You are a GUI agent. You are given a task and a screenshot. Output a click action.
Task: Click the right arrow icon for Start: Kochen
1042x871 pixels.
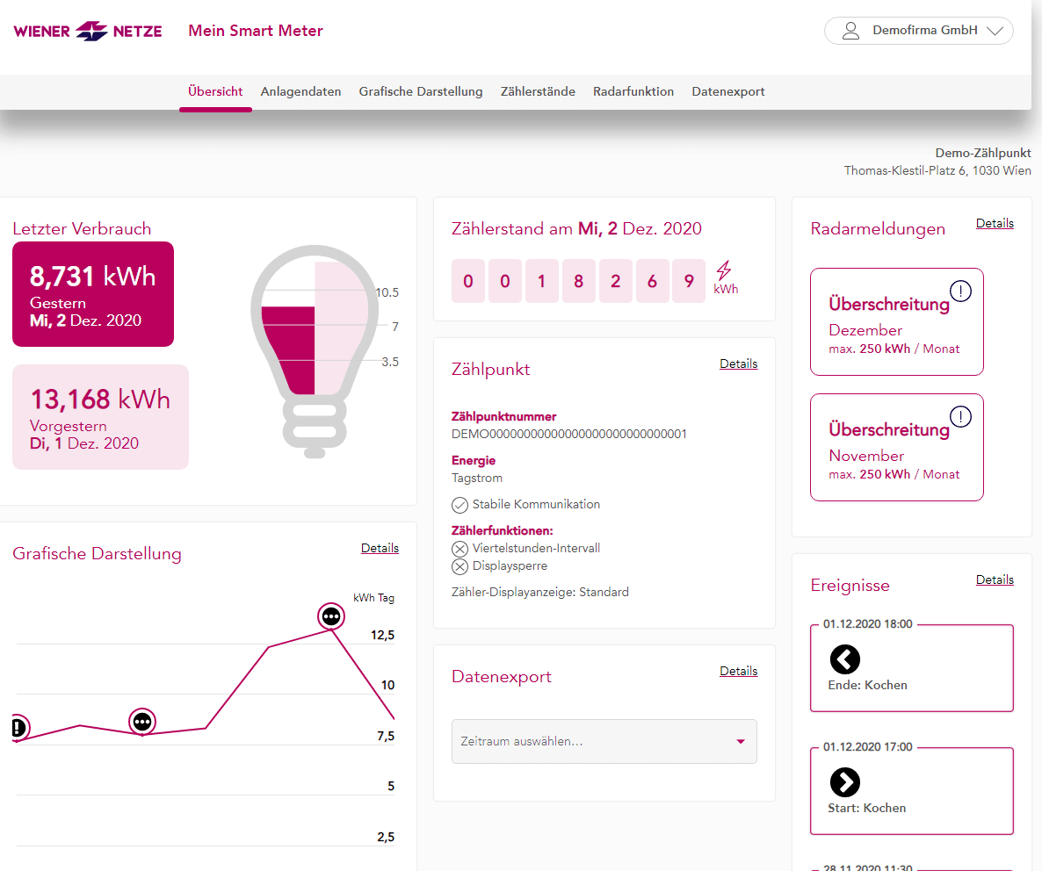[x=845, y=781]
